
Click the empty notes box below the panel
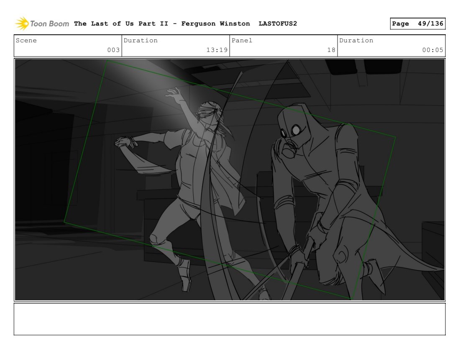230,319
